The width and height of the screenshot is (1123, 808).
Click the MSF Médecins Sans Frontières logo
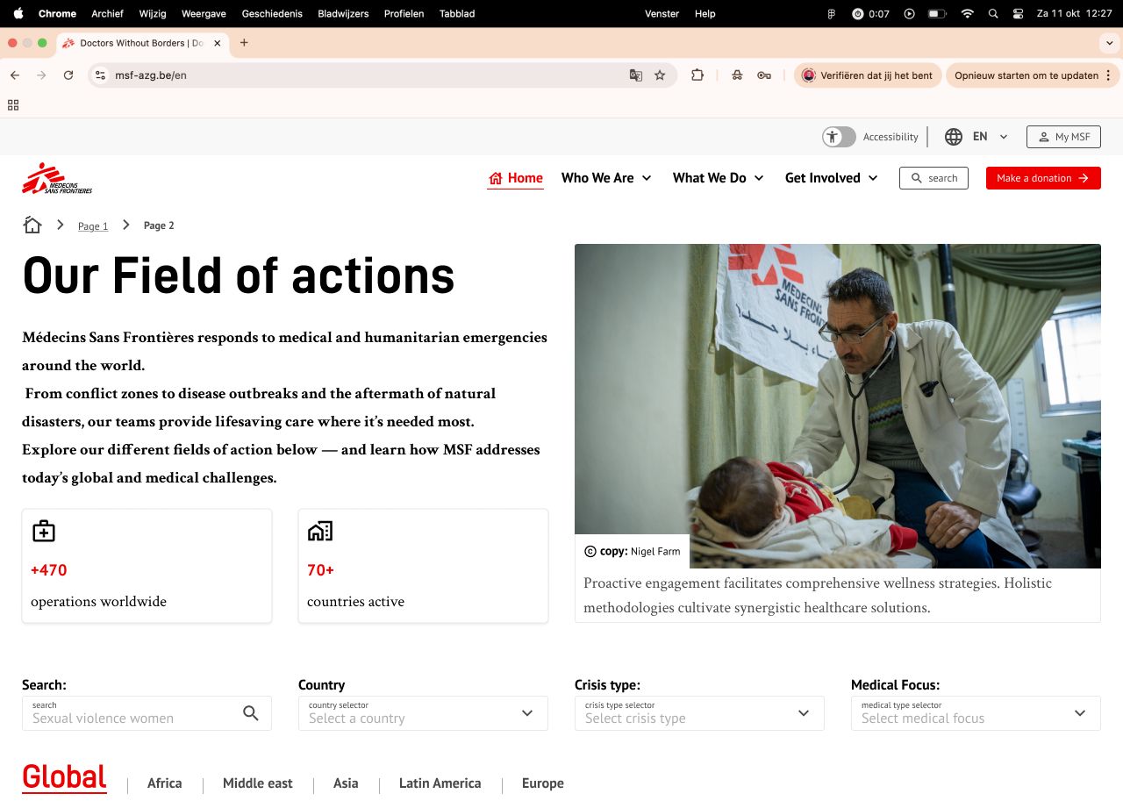coord(57,178)
